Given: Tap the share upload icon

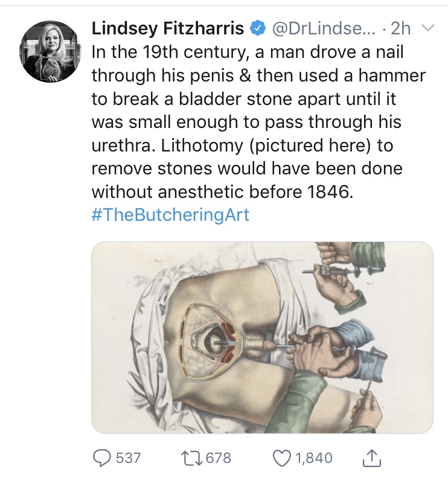Looking at the screenshot, I should (x=371, y=458).
